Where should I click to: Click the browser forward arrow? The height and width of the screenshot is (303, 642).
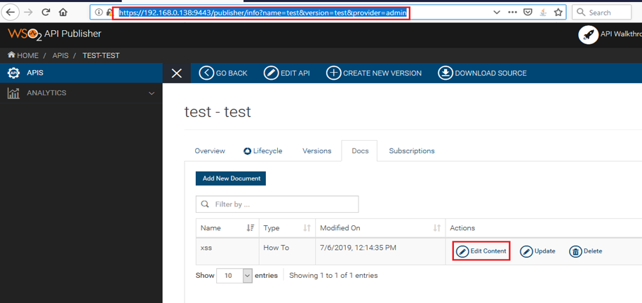[x=28, y=13]
